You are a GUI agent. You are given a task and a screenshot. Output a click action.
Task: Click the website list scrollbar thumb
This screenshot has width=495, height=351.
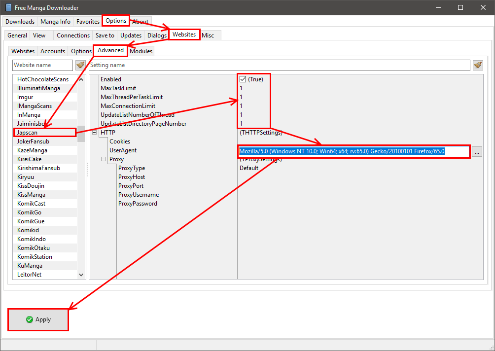pos(81,134)
